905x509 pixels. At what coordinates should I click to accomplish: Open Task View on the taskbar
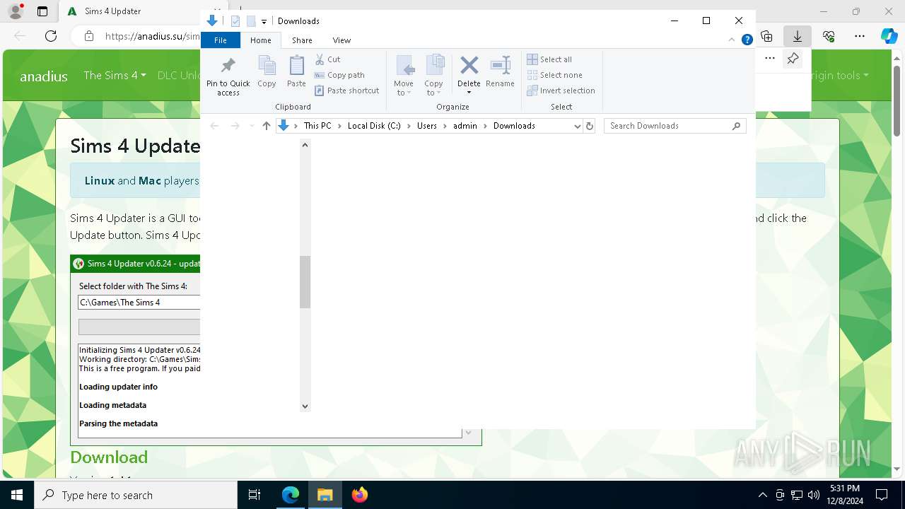(x=255, y=495)
